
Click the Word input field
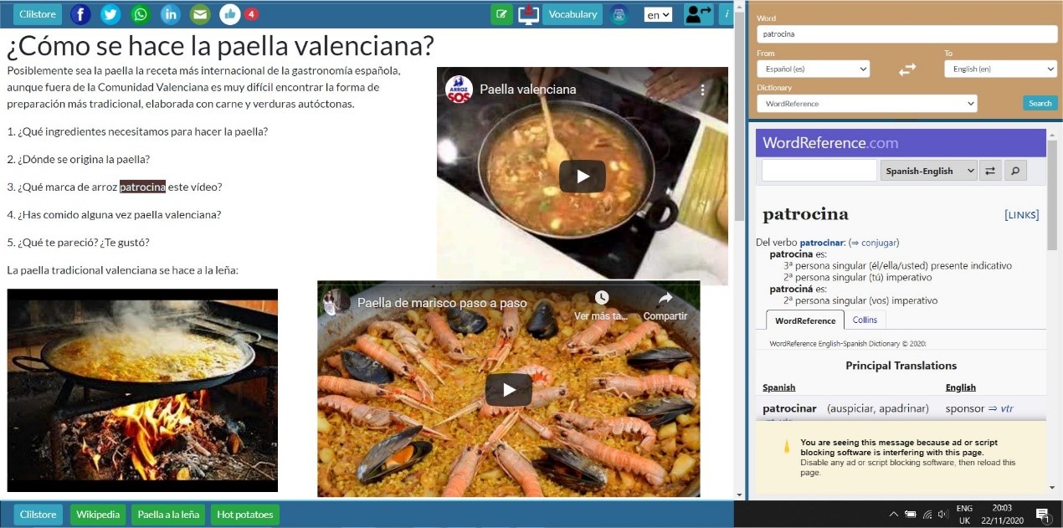(x=906, y=34)
